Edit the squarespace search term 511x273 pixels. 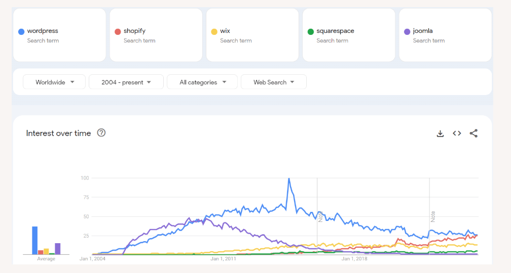tap(335, 31)
